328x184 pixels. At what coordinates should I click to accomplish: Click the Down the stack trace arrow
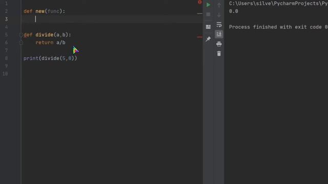(x=219, y=15)
